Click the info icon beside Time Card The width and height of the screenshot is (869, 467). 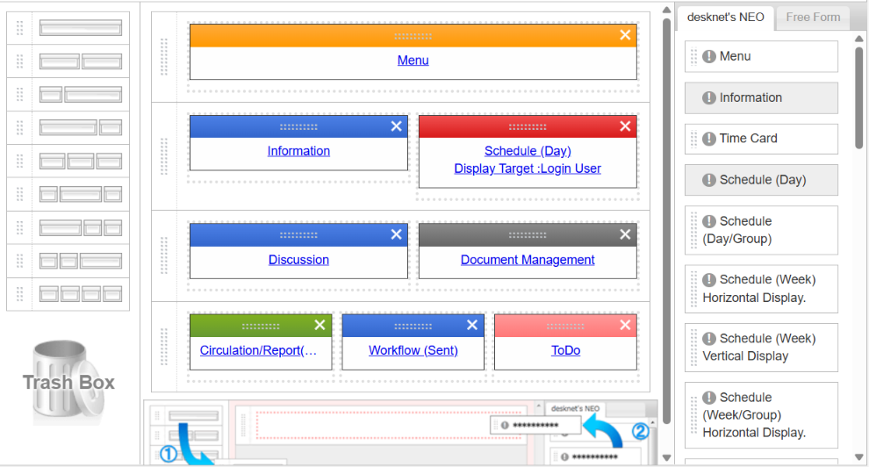(x=709, y=139)
